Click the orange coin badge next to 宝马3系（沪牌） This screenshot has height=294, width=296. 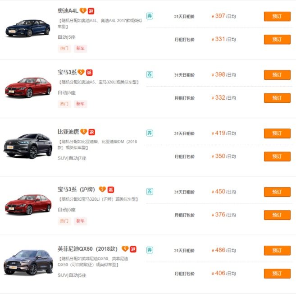coord(102,189)
